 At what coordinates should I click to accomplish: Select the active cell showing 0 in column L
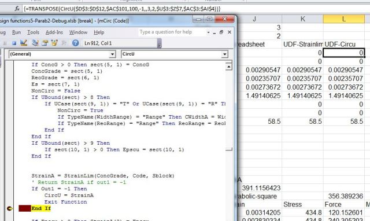[x=344, y=53]
